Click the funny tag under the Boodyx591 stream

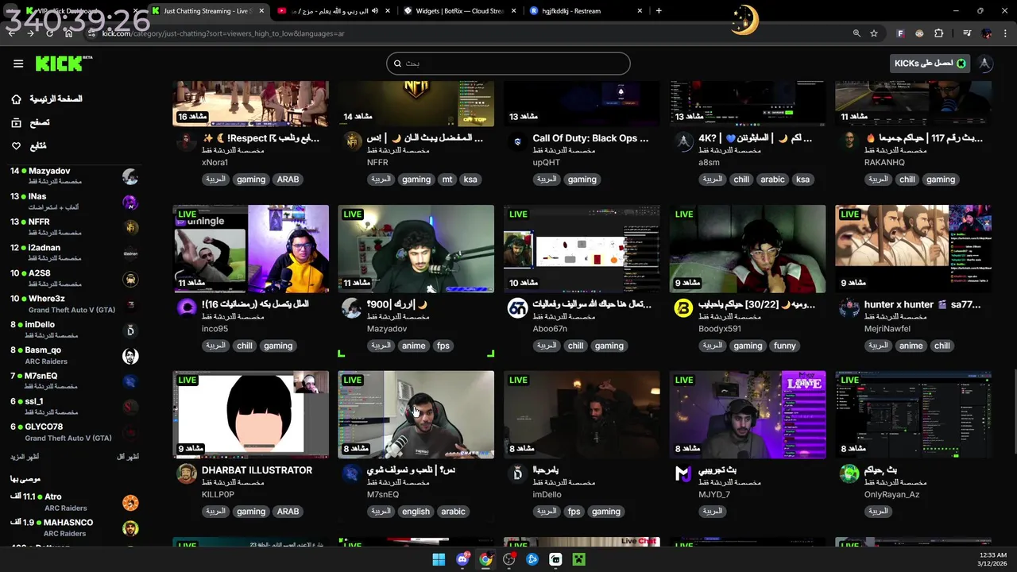click(x=784, y=346)
